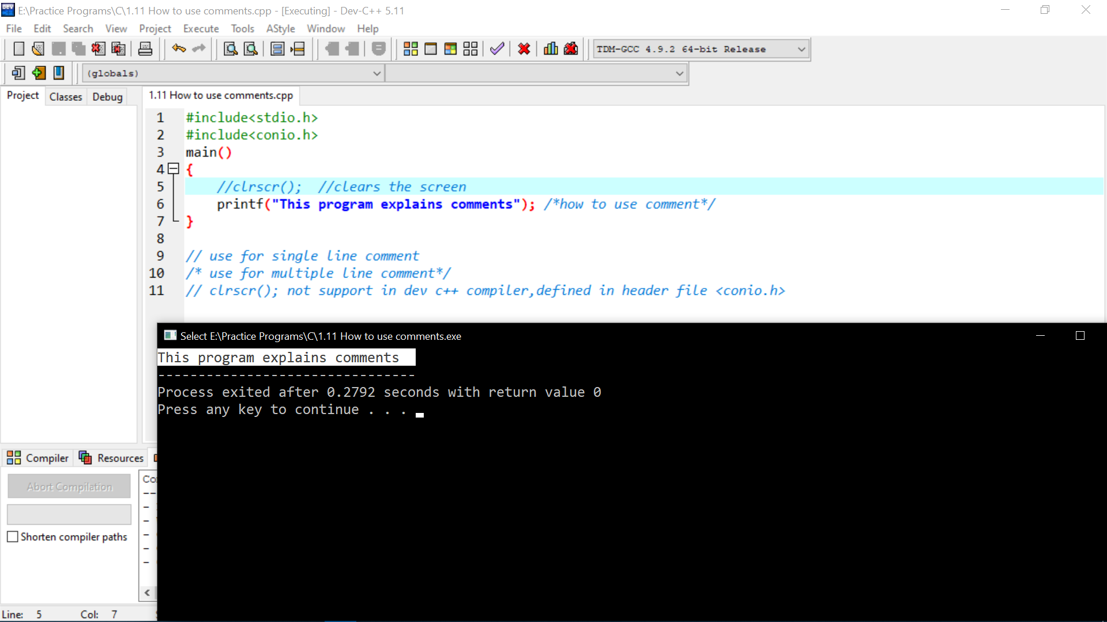Image resolution: width=1107 pixels, height=622 pixels.
Task: Switch to the Project sidebar tab
Action: [x=23, y=96]
